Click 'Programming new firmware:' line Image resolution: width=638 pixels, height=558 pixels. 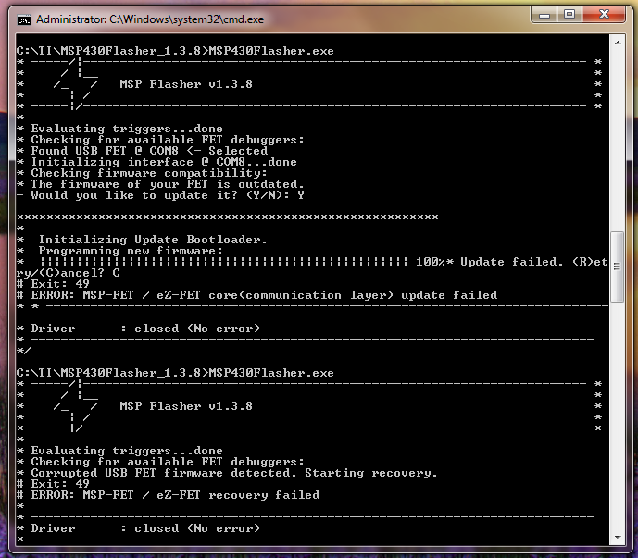pyautogui.click(x=131, y=251)
